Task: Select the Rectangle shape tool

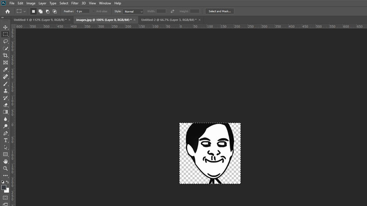Action: [x=6, y=154]
